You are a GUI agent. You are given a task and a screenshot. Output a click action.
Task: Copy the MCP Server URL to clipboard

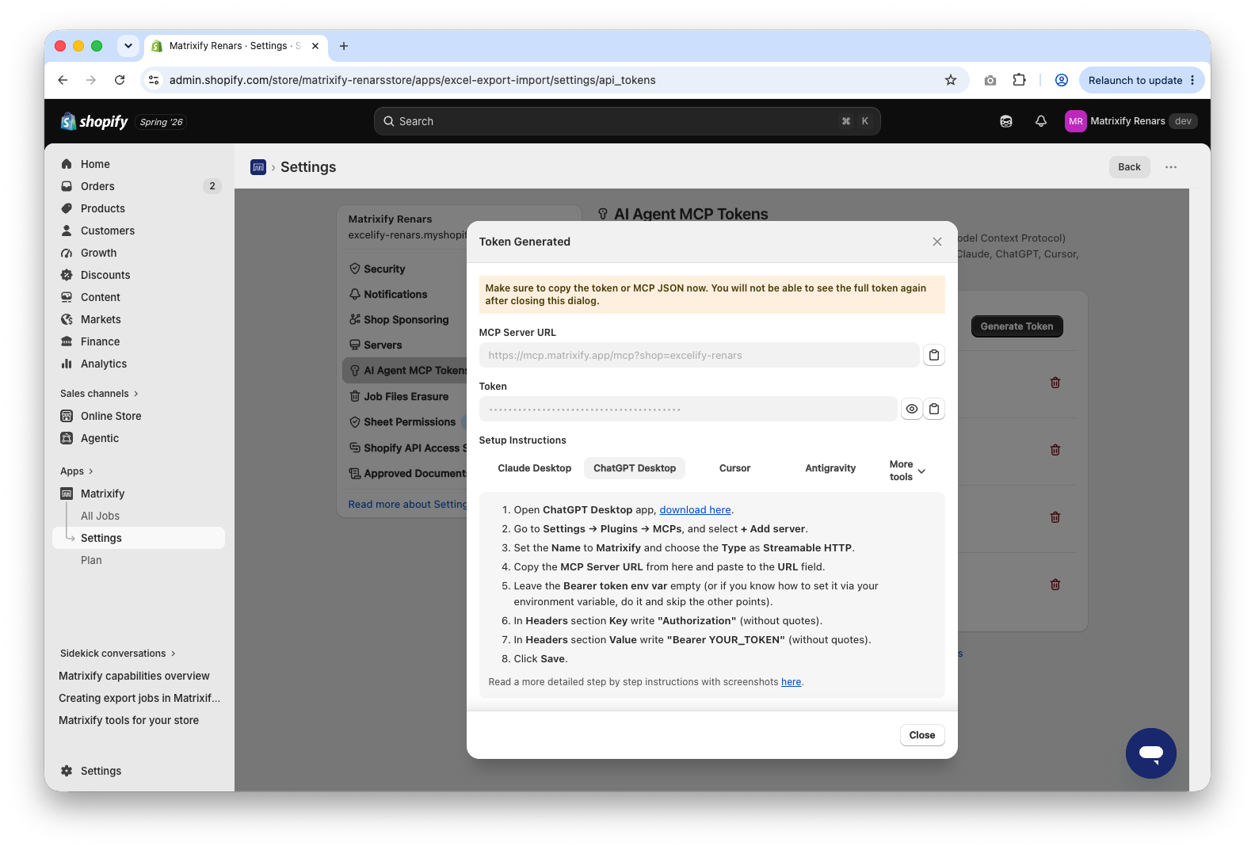(x=934, y=355)
